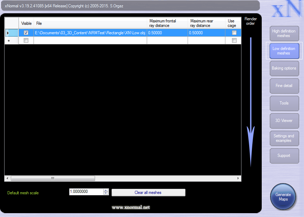Select the 0.50000 maximum rear ray distance cell
The width and height of the screenshot is (304, 217).
[207, 33]
